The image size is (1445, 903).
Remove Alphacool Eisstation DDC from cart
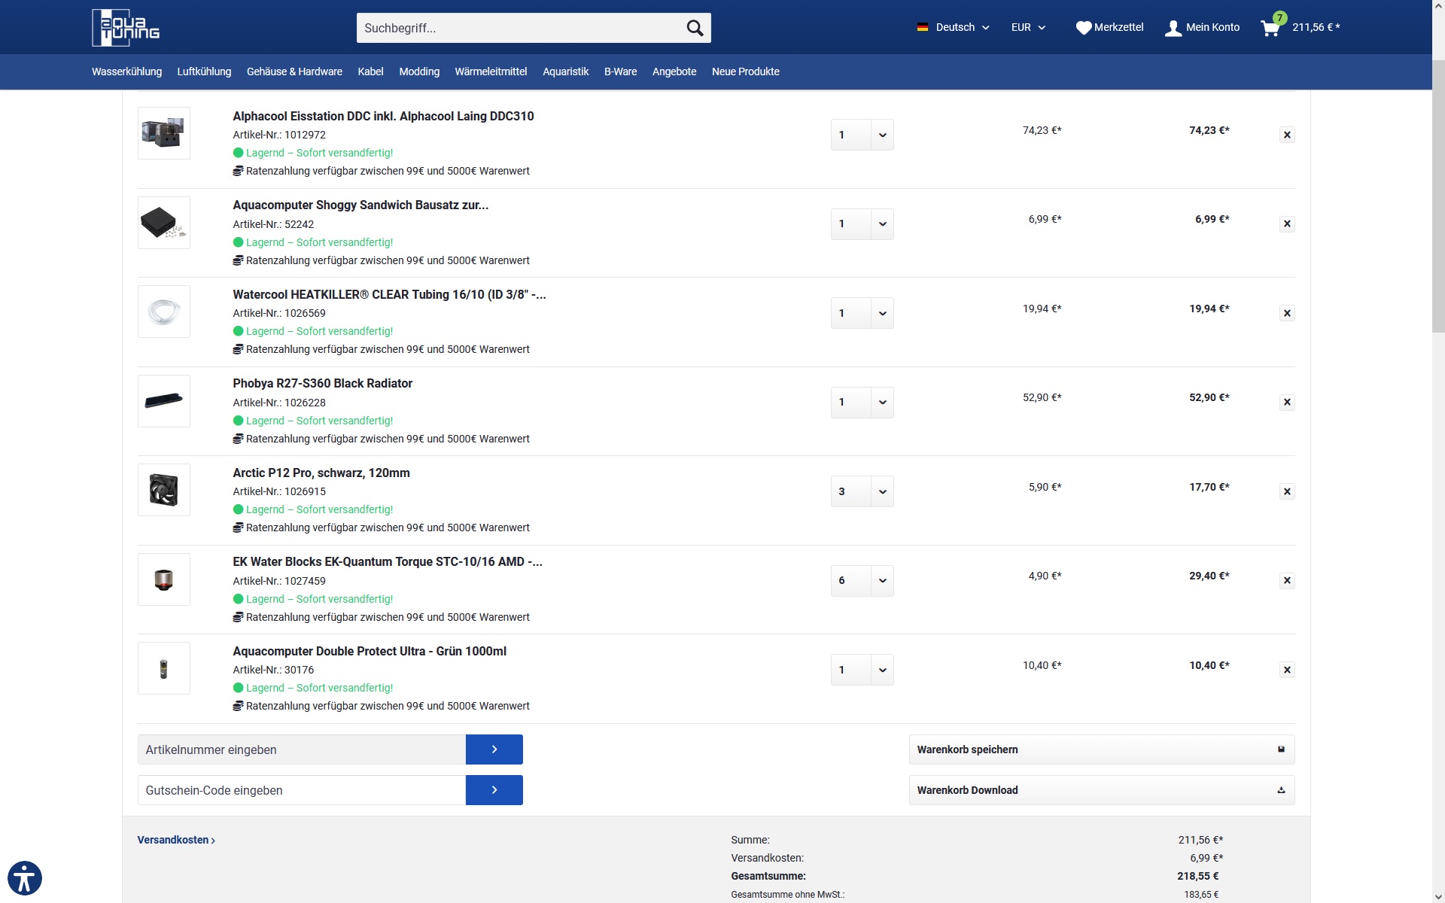(x=1287, y=135)
